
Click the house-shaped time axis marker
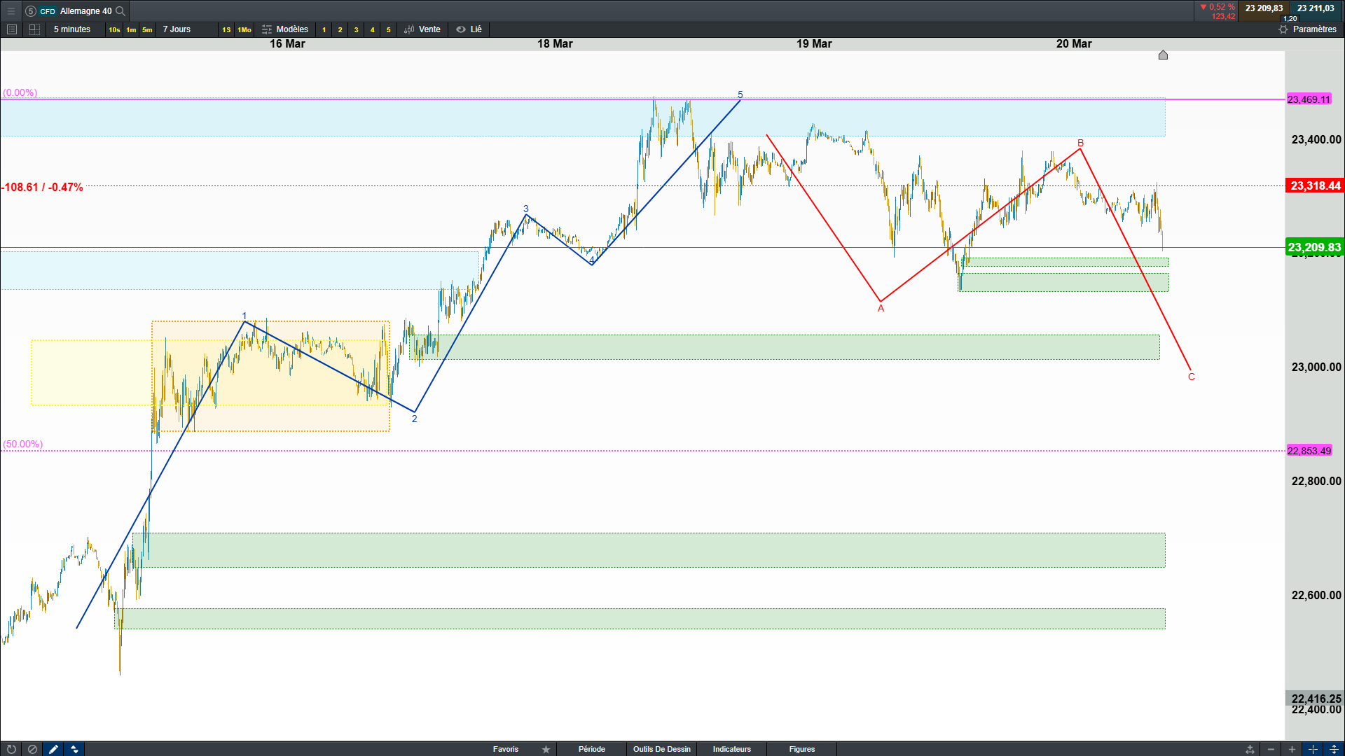tap(1163, 55)
